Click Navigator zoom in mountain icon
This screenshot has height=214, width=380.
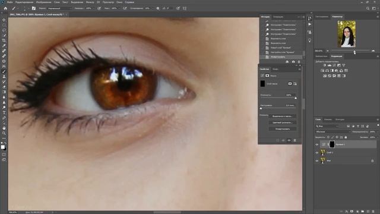(373, 51)
